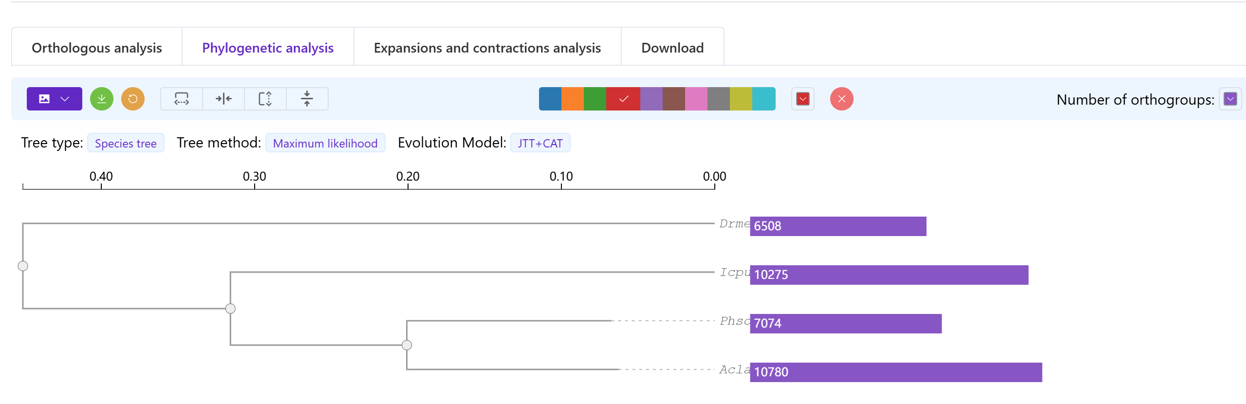Open the Number of orthogroups color dropdown
1246x404 pixels.
pyautogui.click(x=1230, y=99)
